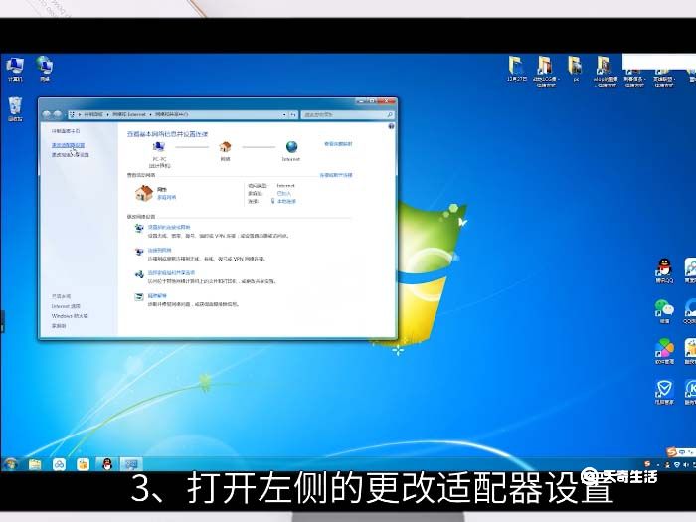The image size is (696, 522).
Task: Open the 查看完整映射 link
Action: pyautogui.click(x=338, y=144)
